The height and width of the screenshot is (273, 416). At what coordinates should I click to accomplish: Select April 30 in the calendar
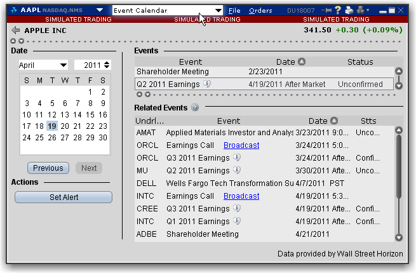point(103,137)
